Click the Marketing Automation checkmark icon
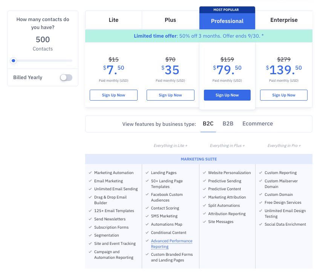Viewport: 323px width, 272px height. [x=90, y=173]
